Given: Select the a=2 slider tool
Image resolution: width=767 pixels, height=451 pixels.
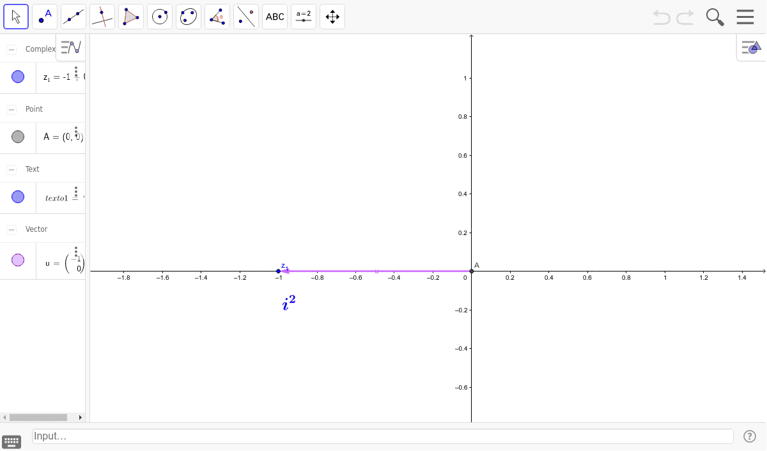Looking at the screenshot, I should [x=304, y=17].
